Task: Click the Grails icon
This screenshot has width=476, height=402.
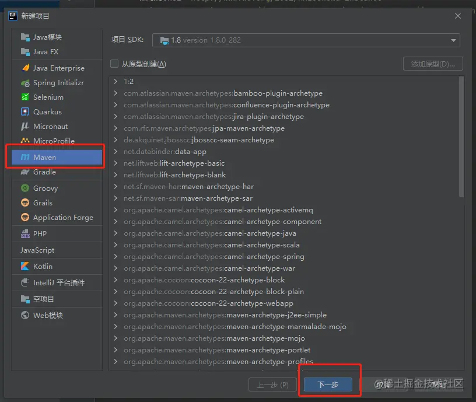Action: pos(25,202)
